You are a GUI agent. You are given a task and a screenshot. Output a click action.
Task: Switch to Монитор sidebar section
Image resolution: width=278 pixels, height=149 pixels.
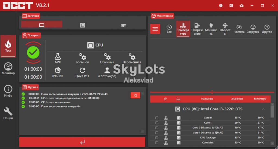tap(8, 68)
